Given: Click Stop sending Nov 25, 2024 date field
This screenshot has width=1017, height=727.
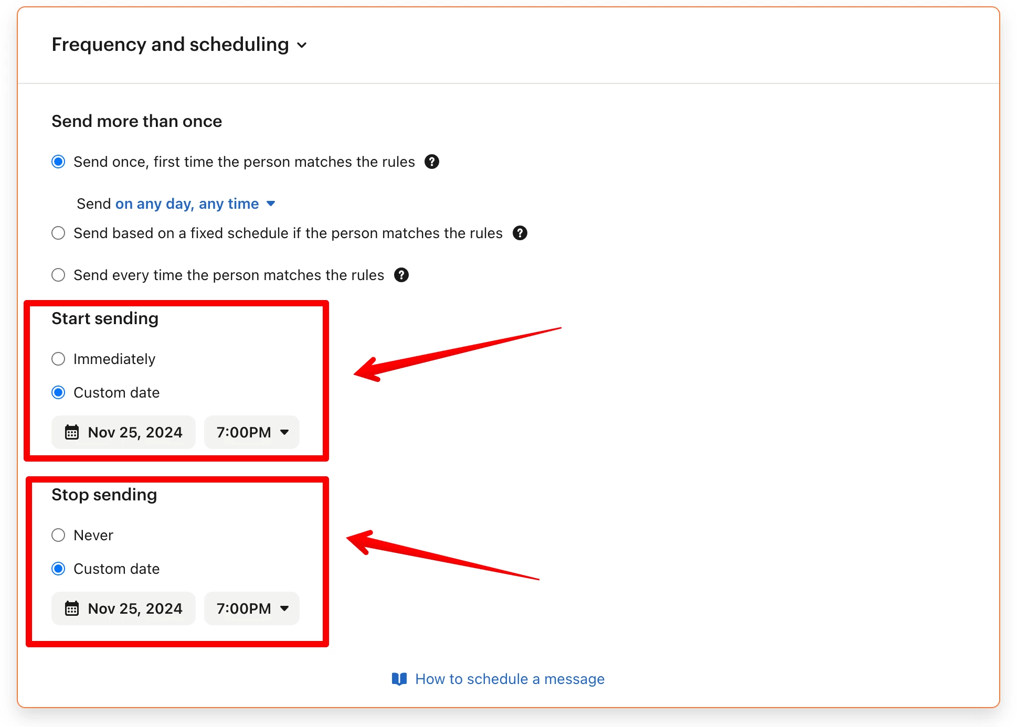Looking at the screenshot, I should [x=123, y=608].
